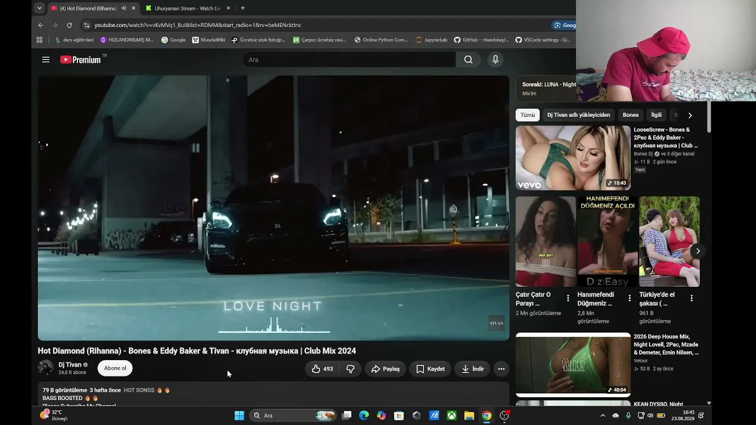Screen dimensions: 756x425
Task: Open the Google bookmark
Action: click(174, 40)
